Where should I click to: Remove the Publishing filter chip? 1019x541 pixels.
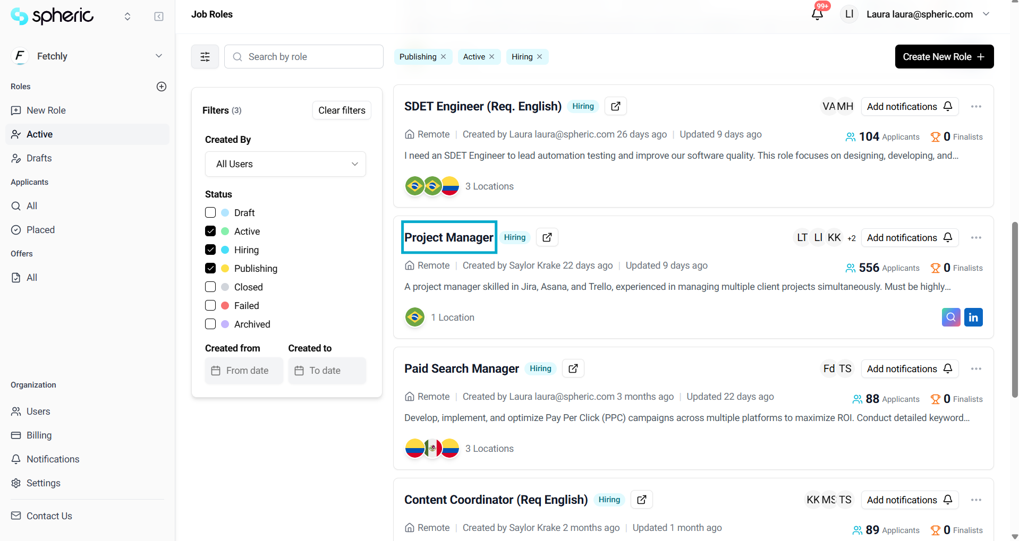click(444, 57)
